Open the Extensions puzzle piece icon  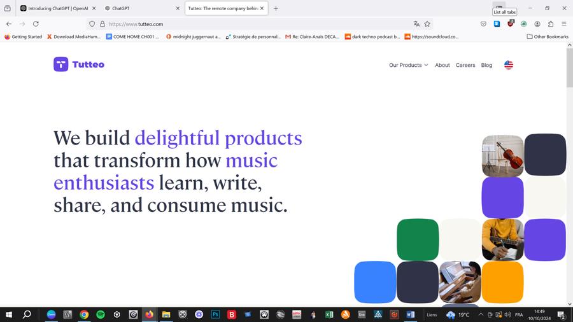(551, 24)
